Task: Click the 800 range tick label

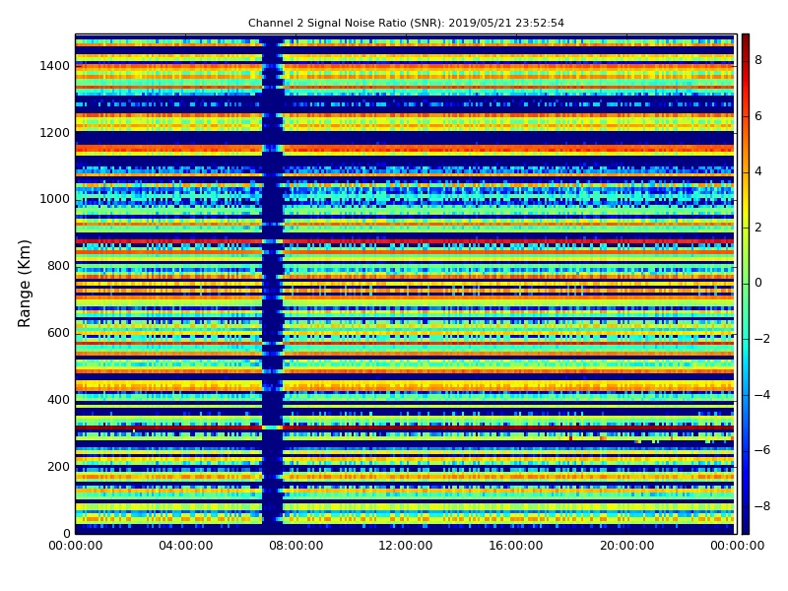Action: click(x=58, y=266)
